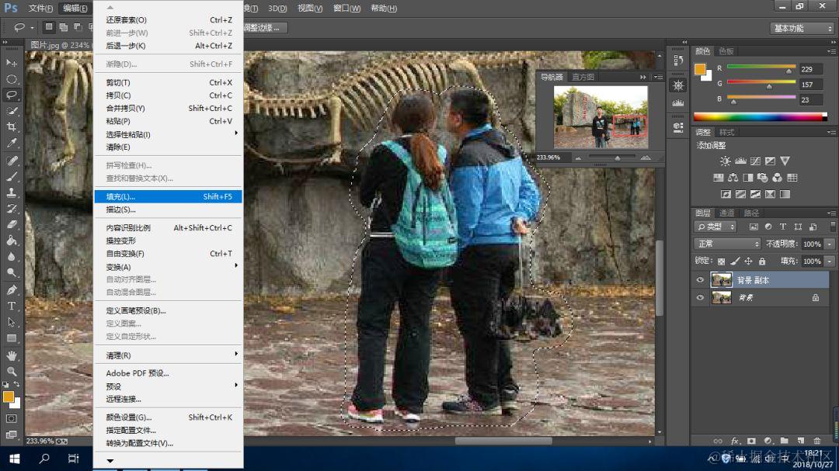Hide the 背景 副本 layer
Viewport: 839px width, 471px height.
pyautogui.click(x=700, y=279)
